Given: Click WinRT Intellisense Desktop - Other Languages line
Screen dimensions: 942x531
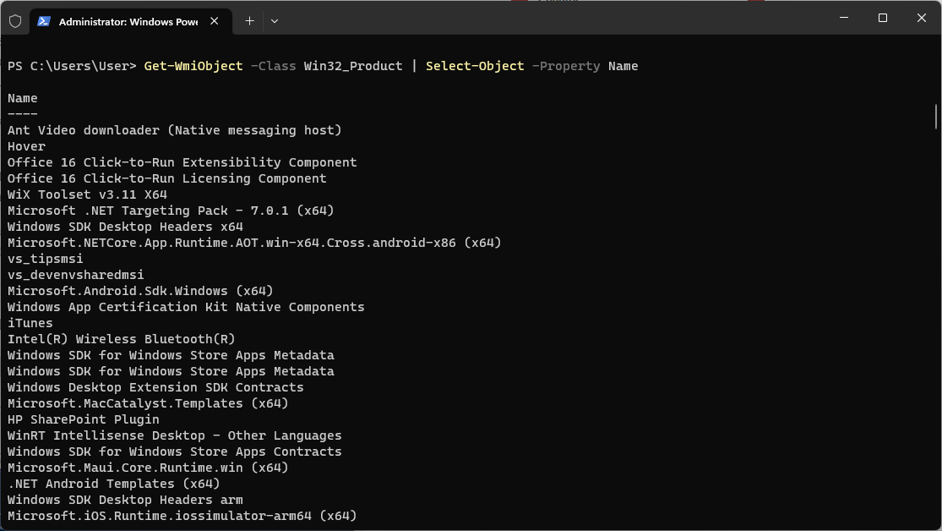Looking at the screenshot, I should [x=174, y=435].
